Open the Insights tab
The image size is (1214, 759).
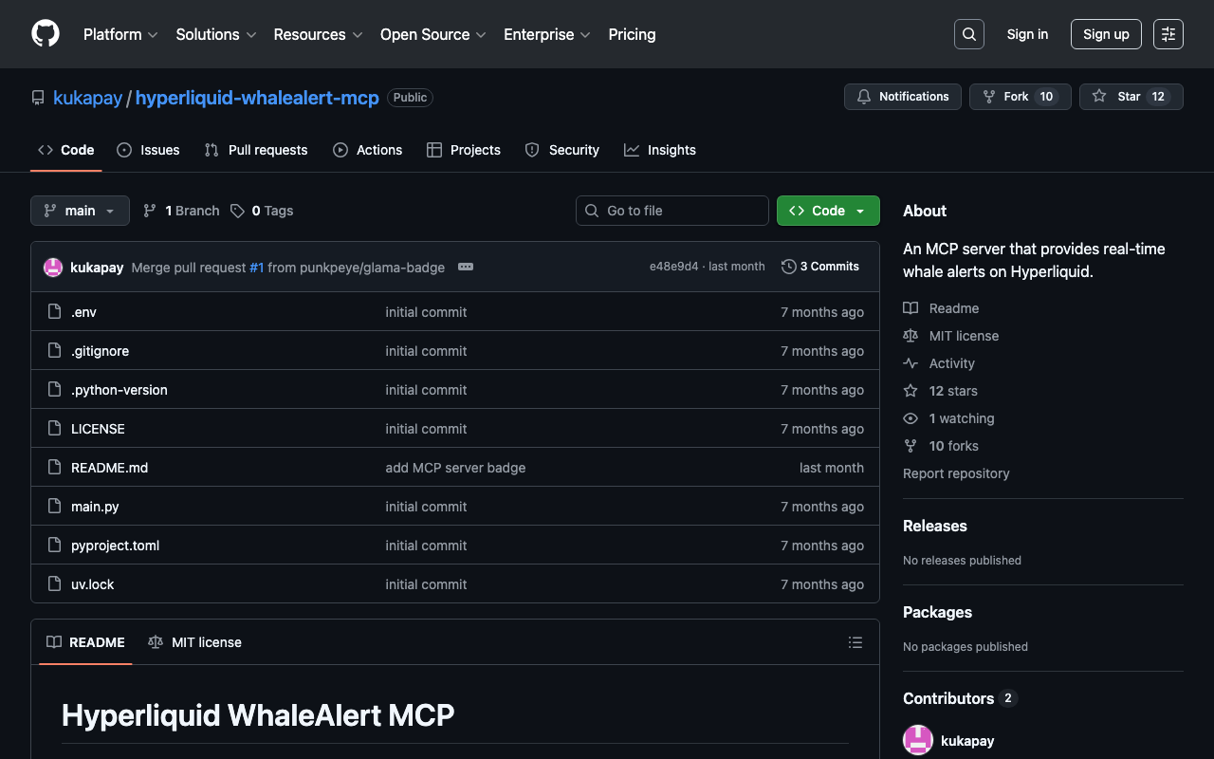660,150
